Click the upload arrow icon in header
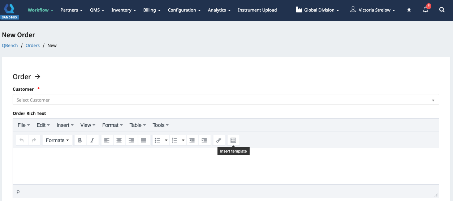This screenshot has height=201, width=453. click(x=409, y=10)
